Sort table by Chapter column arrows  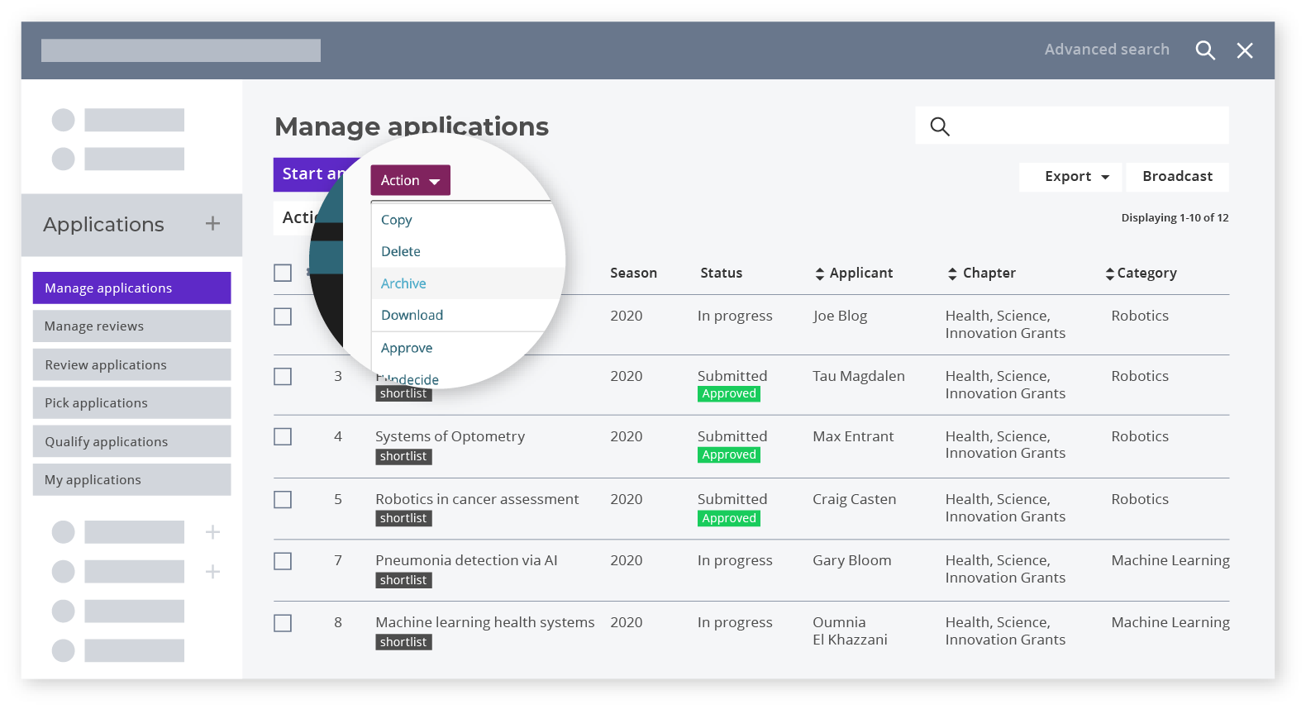point(952,274)
